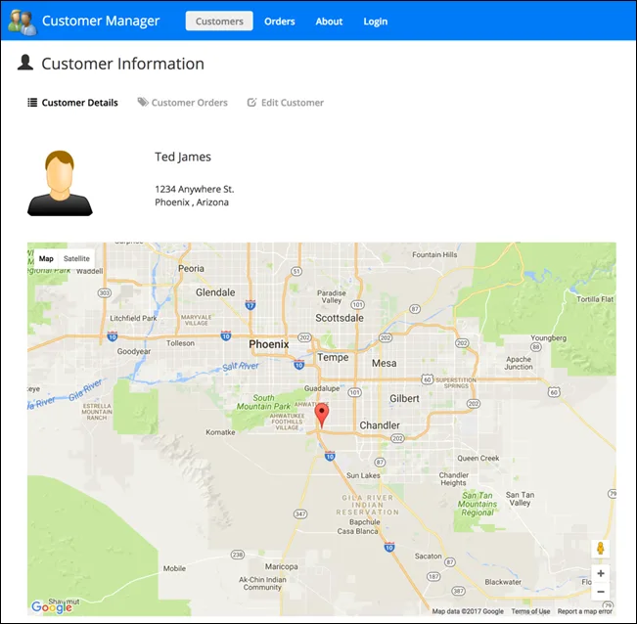
Task: Click the Interstate 17 shield icon
Action: pyautogui.click(x=250, y=305)
